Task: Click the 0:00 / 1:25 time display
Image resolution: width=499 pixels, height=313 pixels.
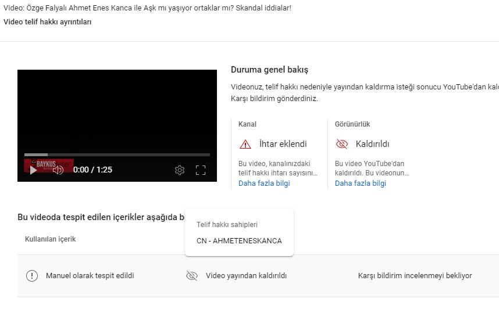Action: (92, 170)
